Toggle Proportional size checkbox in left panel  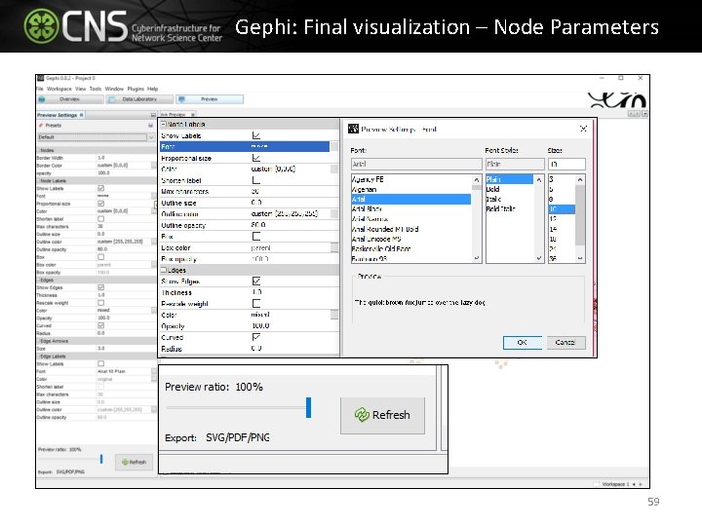tap(101, 204)
